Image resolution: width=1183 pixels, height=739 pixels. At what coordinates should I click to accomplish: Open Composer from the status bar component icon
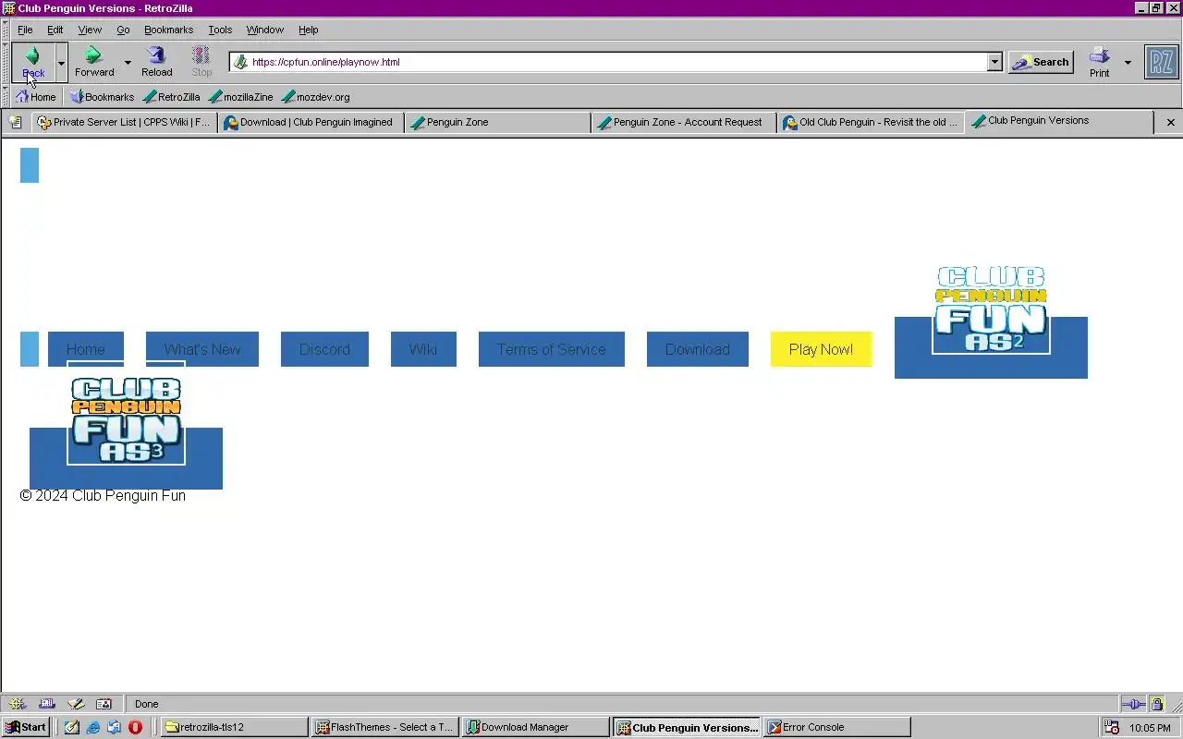tap(76, 704)
